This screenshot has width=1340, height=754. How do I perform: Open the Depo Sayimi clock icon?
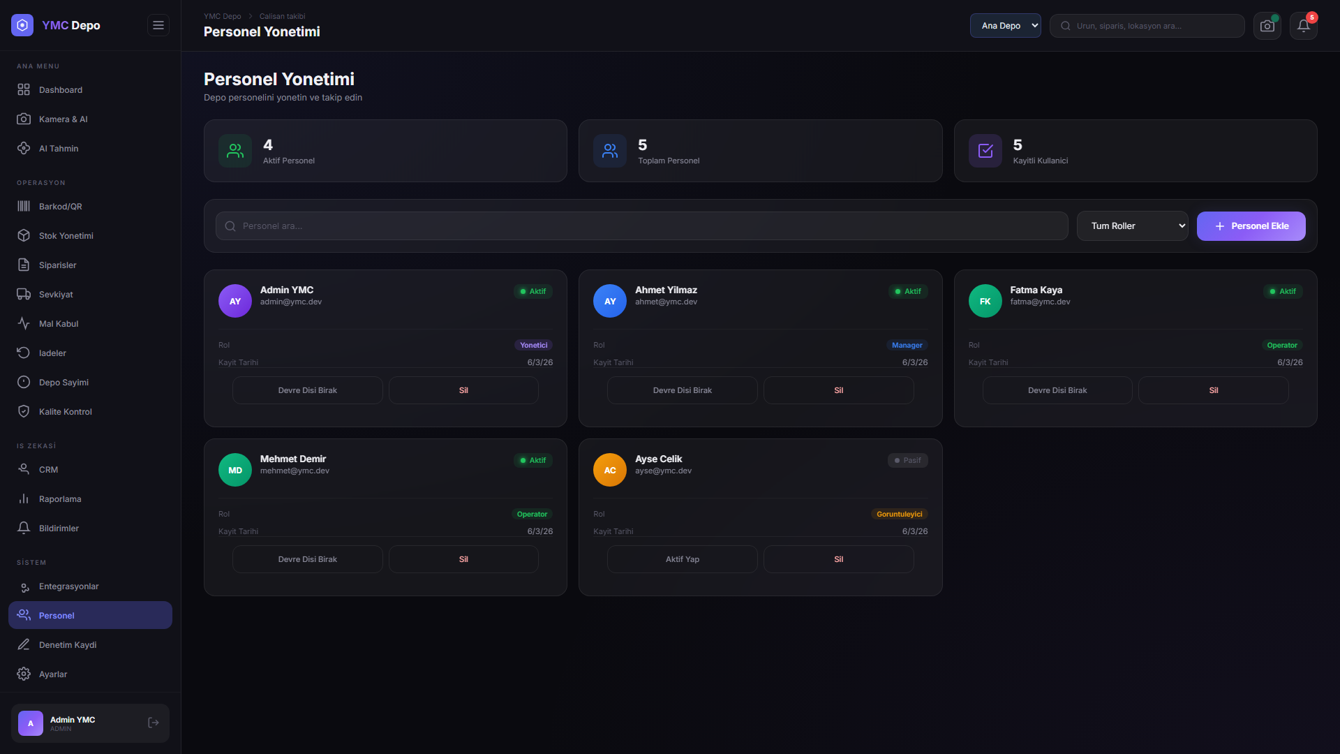24,383
